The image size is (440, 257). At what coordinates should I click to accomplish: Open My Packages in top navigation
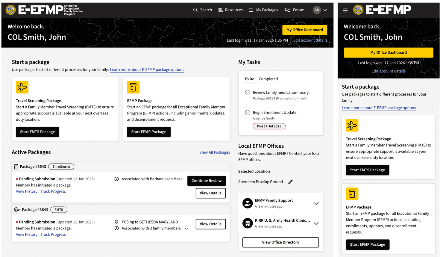(x=263, y=10)
